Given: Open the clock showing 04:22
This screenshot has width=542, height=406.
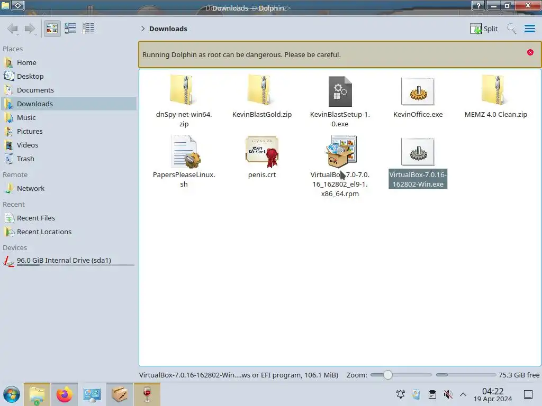Looking at the screenshot, I should (x=493, y=395).
